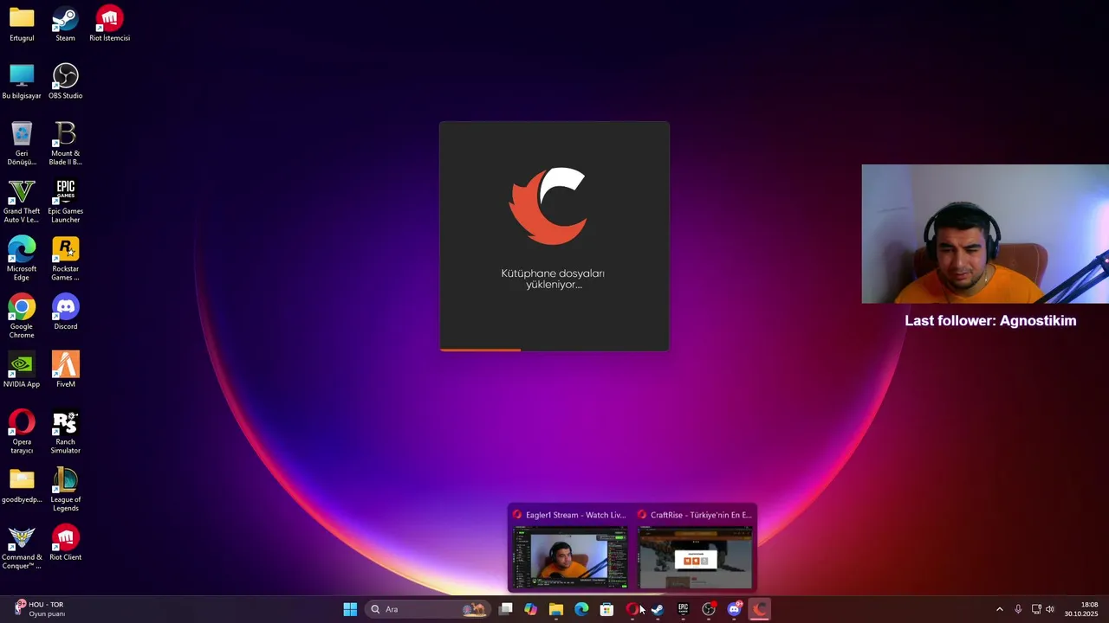Viewport: 1109px width, 623px height.
Task: Click the 'Kütüphane dosyaları yükleniyor...' text
Action: click(x=553, y=279)
